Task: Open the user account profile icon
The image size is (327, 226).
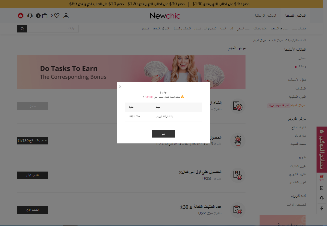Action: point(66,16)
